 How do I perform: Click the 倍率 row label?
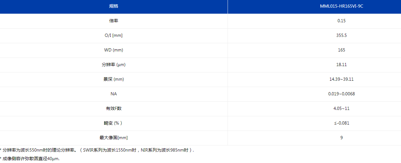[x=113, y=21]
